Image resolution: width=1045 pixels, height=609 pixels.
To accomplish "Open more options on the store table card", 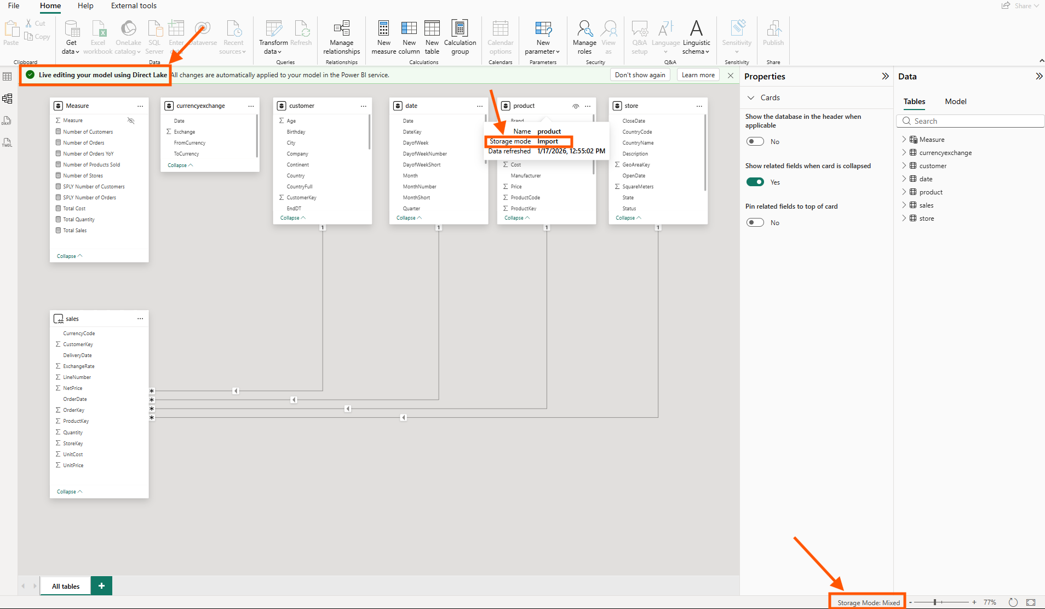I will coord(699,106).
